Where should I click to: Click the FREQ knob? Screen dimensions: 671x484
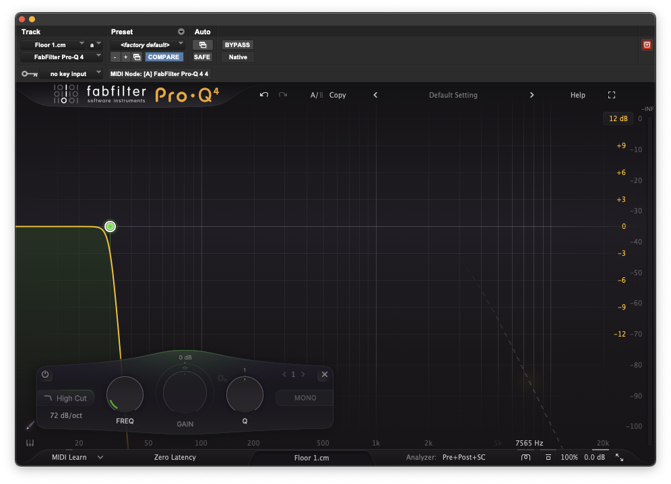pyautogui.click(x=125, y=394)
